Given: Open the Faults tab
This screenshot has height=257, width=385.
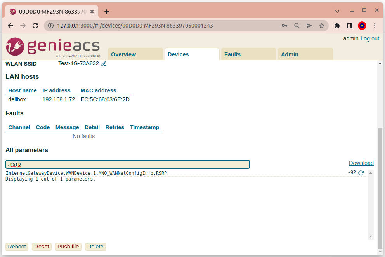Looking at the screenshot, I should pyautogui.click(x=232, y=54).
